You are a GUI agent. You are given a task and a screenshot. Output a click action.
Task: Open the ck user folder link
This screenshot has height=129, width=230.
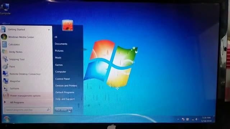(56, 37)
